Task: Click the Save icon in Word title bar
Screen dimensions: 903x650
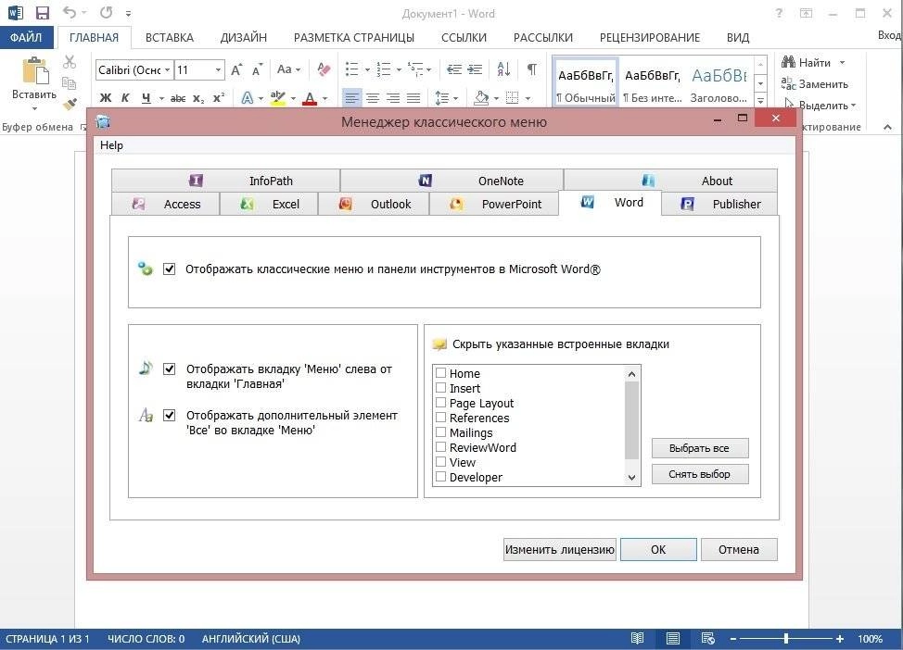Action: click(x=42, y=13)
